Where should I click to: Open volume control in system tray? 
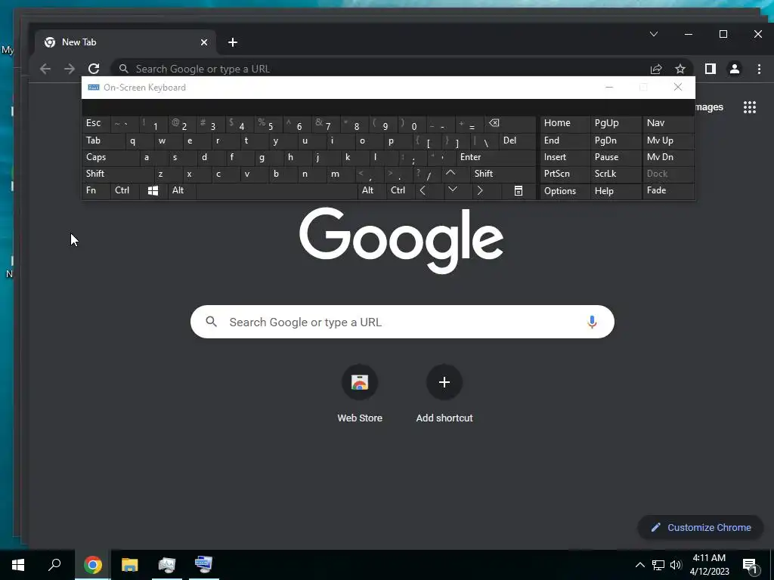pos(676,565)
